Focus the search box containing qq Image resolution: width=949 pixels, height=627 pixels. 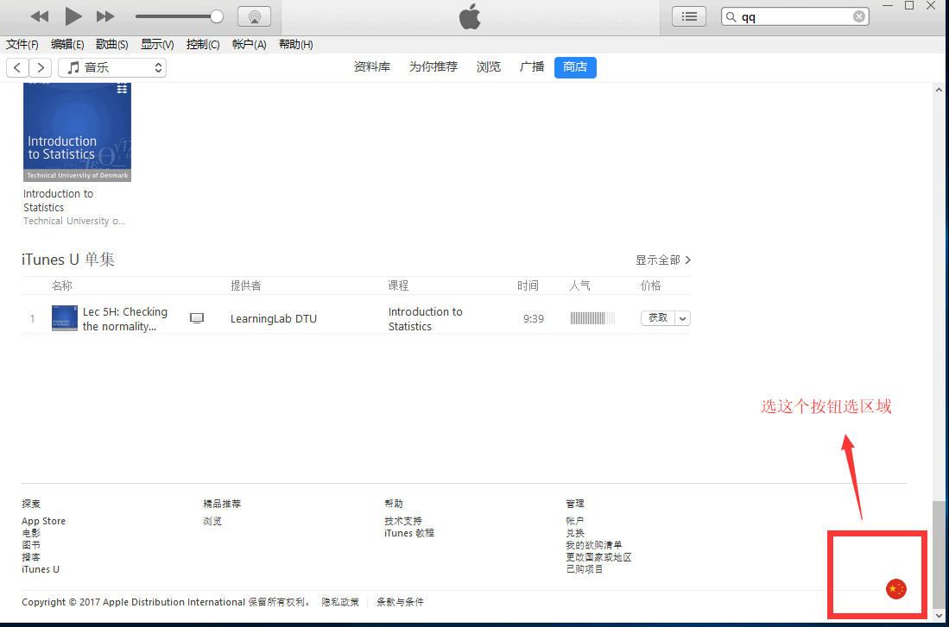pyautogui.click(x=794, y=16)
